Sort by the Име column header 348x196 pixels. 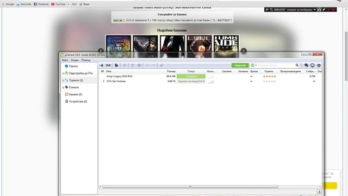click(109, 71)
